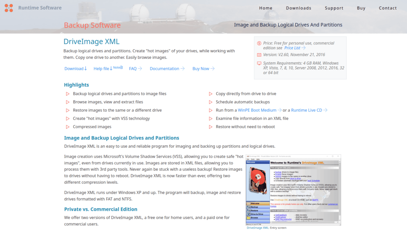Click the Image and Backup Logical Drives and Partitions heading
The width and height of the screenshot is (407, 231).
(x=122, y=138)
